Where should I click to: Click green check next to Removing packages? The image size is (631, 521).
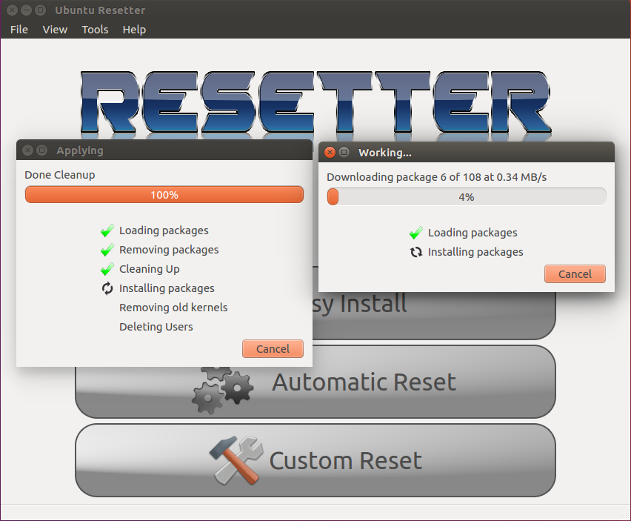coord(107,250)
